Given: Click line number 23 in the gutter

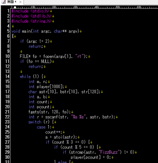Looking at the screenshot, I should [7, 122].
